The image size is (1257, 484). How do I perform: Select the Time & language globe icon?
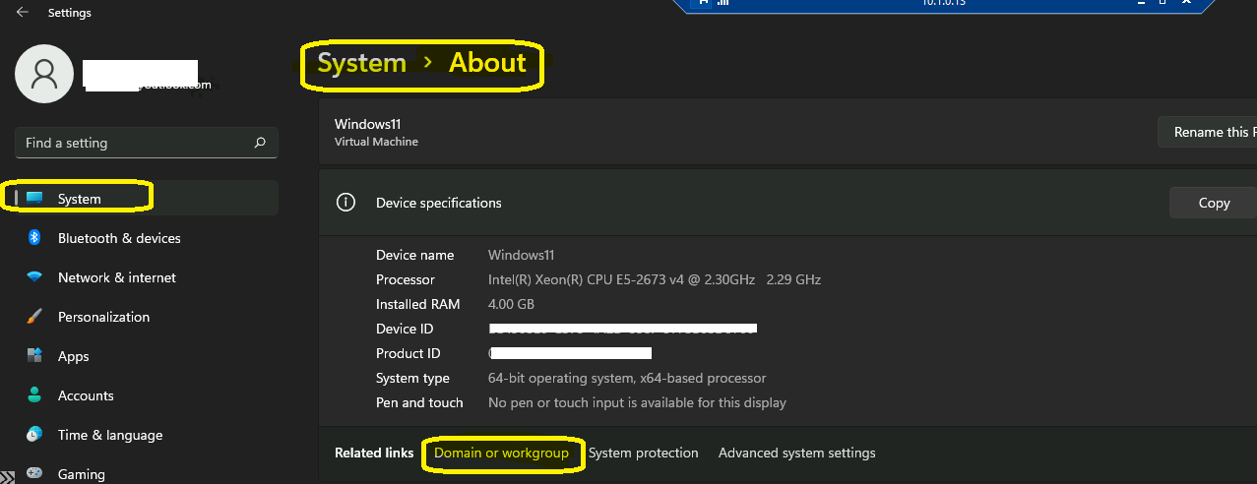point(34,435)
